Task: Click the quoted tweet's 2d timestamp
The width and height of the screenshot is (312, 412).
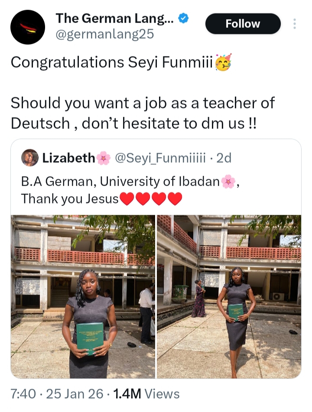Action: (224, 158)
